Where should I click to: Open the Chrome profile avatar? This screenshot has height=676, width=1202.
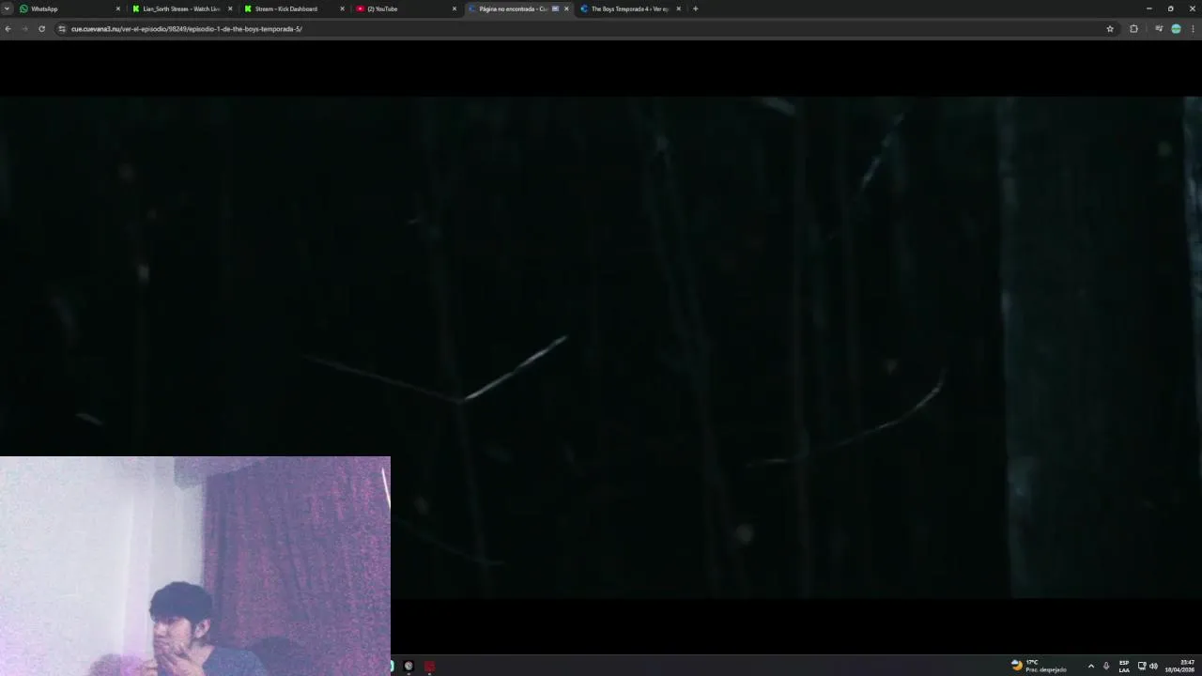tap(1176, 29)
